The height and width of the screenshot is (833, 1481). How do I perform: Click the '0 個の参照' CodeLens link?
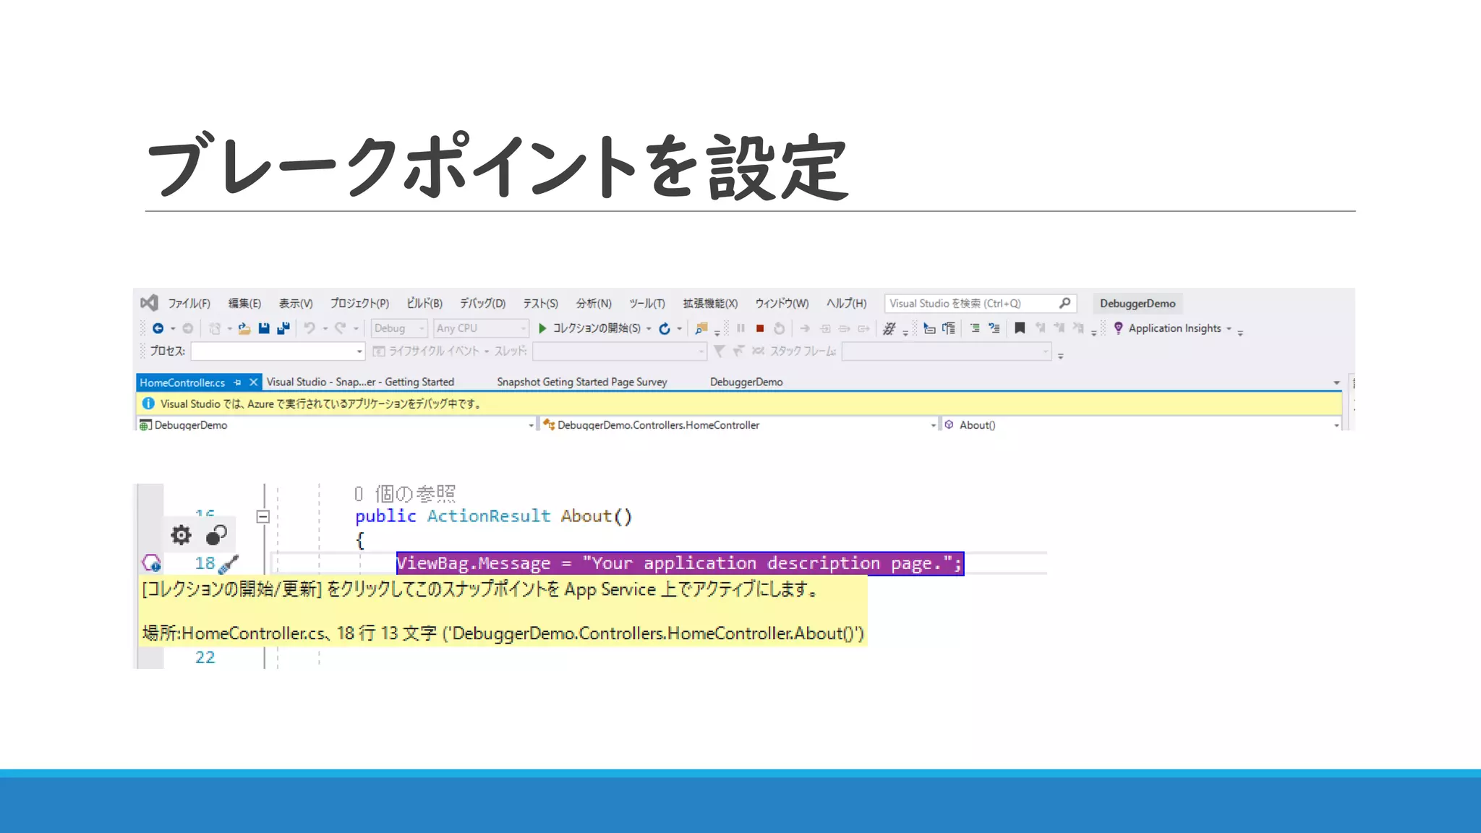point(405,494)
